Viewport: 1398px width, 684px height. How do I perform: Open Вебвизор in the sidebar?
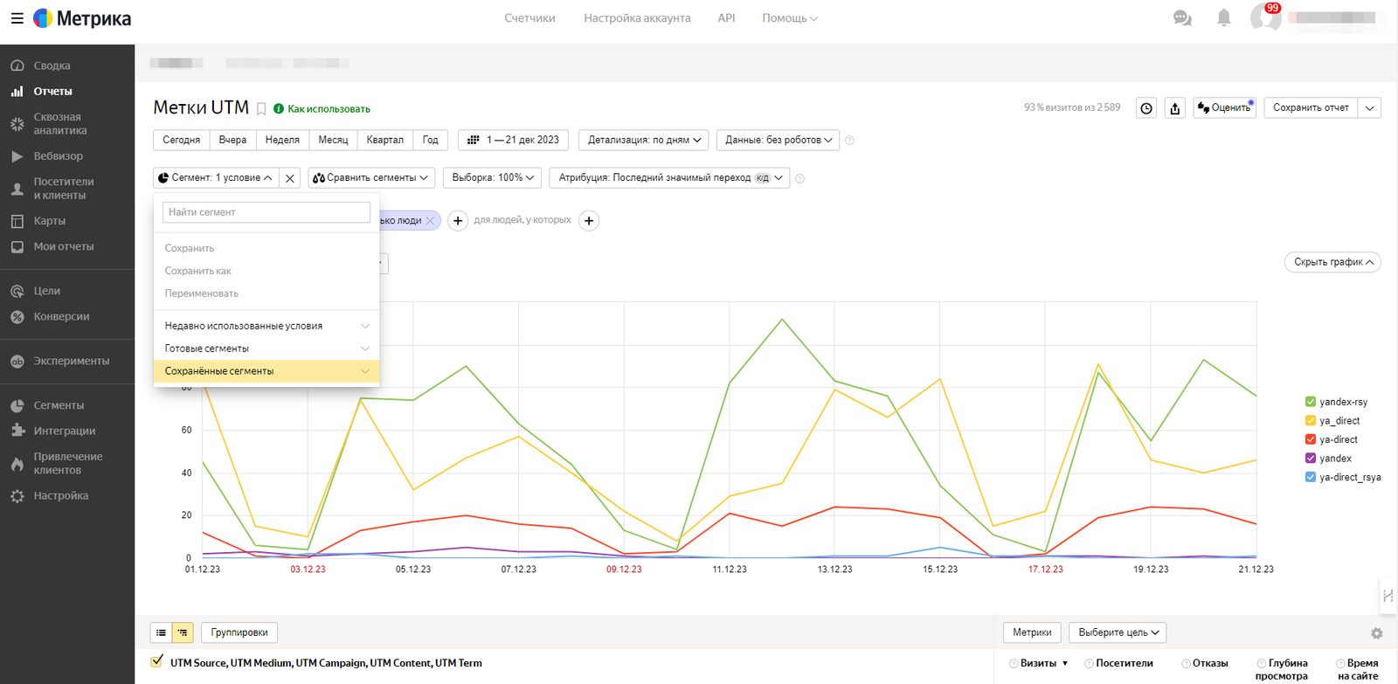point(58,156)
